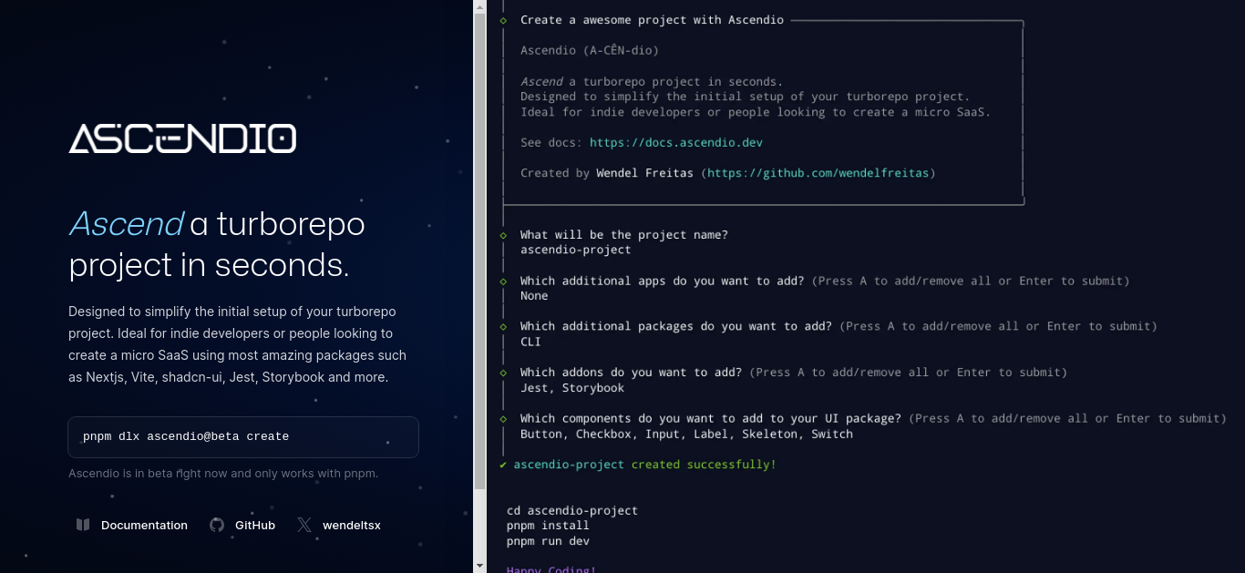
Task: Click 'Ascend a turborepo project in seconds.' terminal line
Action: (x=652, y=82)
